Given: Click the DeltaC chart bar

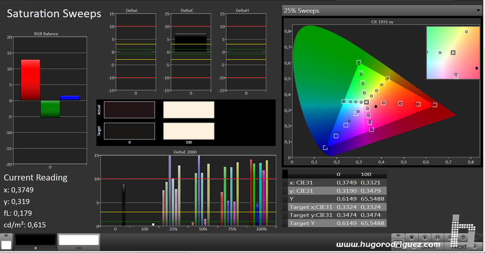Looking at the screenshot, I should (191, 42).
